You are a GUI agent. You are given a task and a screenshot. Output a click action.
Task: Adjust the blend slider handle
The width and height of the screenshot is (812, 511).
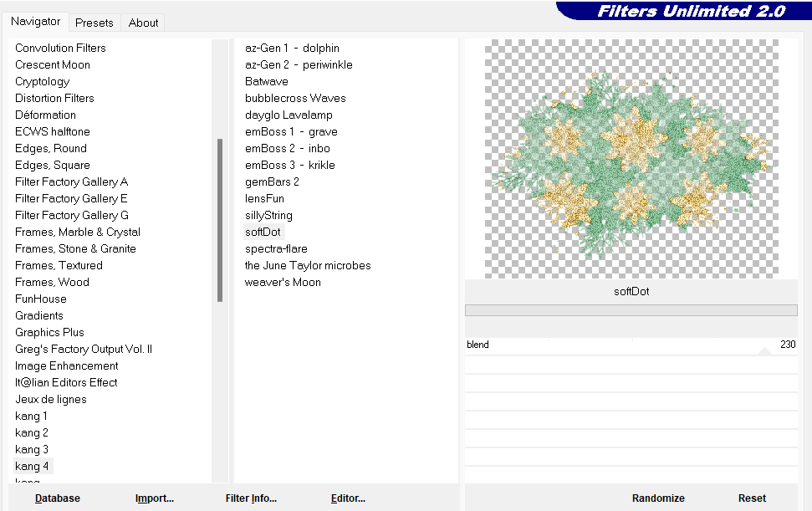click(763, 351)
